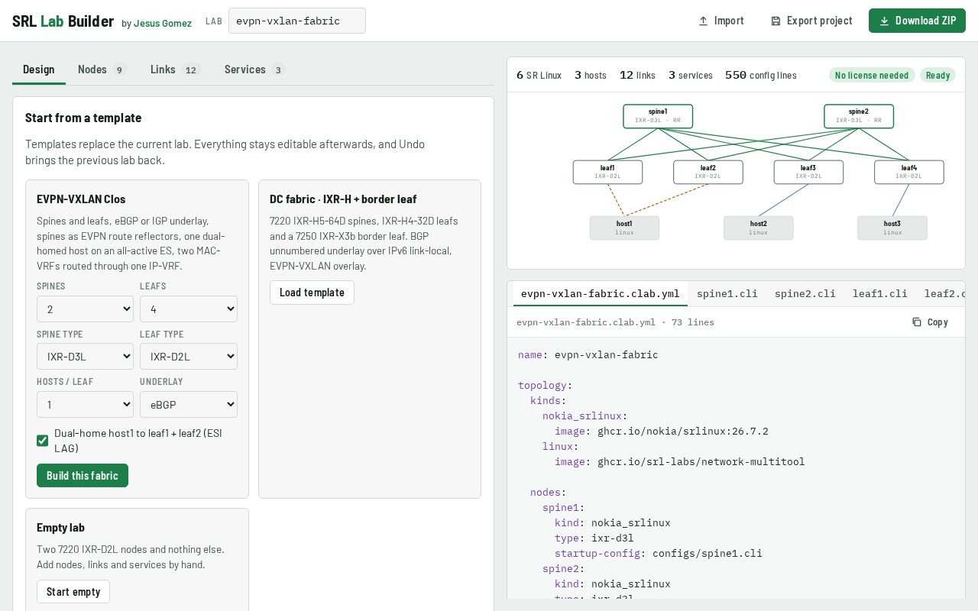The height and width of the screenshot is (611, 978).
Task: Select the spine1 node in topology
Action: coord(658,116)
